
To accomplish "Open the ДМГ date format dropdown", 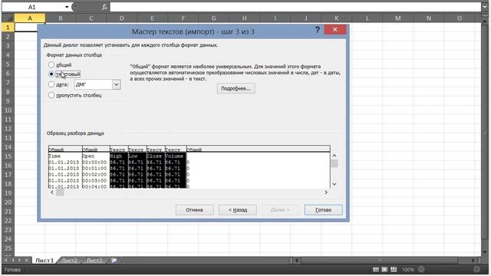I will coord(116,84).
